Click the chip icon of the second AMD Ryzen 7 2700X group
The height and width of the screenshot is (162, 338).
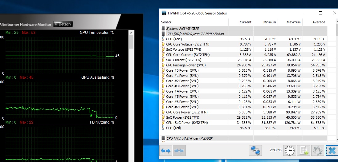[x=163, y=138]
